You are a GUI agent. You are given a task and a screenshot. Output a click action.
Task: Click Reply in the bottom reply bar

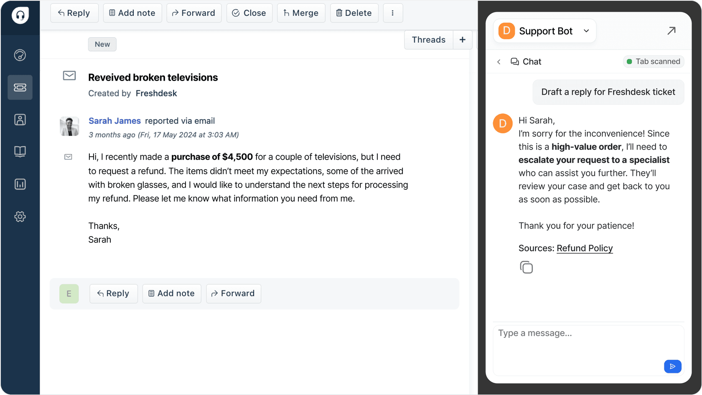[x=114, y=293]
